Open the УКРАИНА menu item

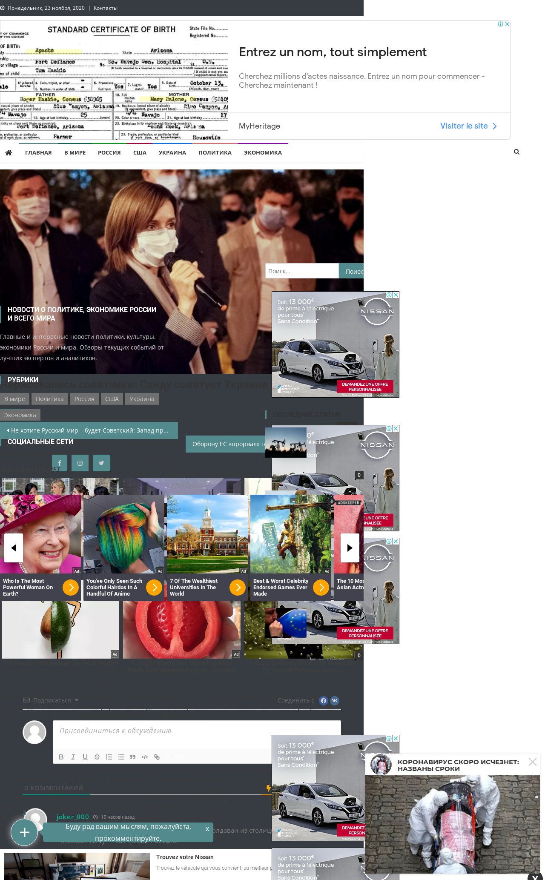point(172,152)
